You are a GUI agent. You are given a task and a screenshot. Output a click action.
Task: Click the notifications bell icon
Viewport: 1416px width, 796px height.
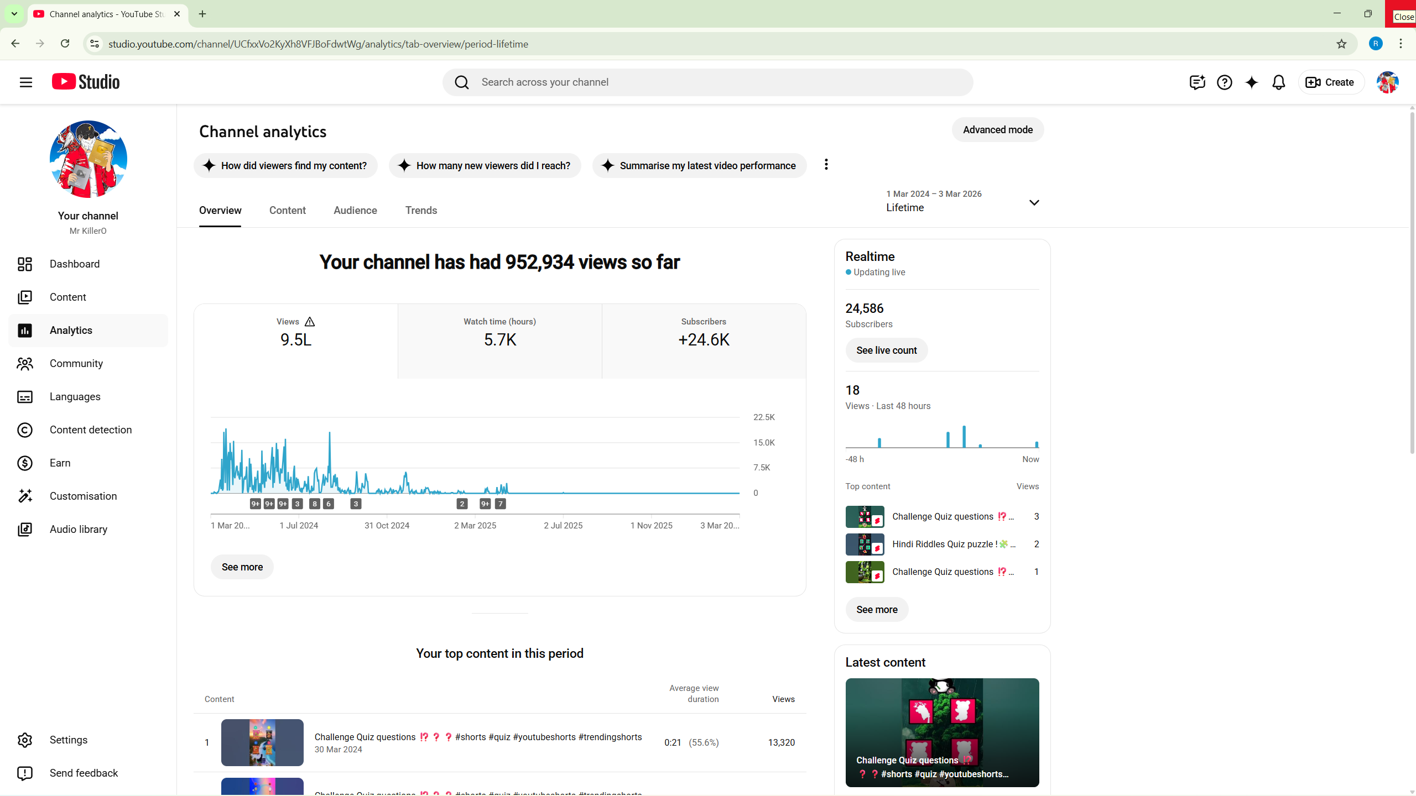click(x=1278, y=82)
